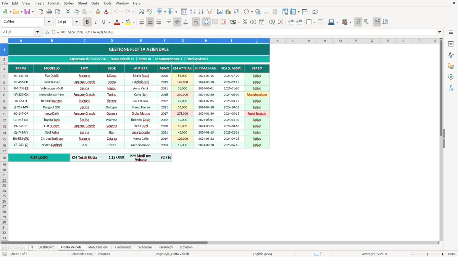This screenshot has width=458, height=257.
Task: Toggle Center Horizontally alignment
Action: click(150, 22)
